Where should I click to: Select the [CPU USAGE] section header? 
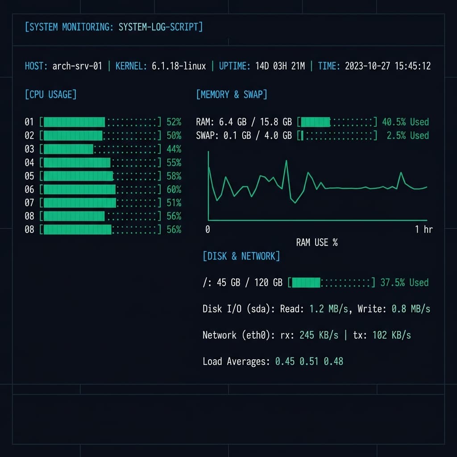tap(51, 95)
